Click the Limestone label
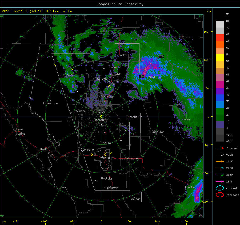Image resolution: width=240 pixels, height=225 pixels. [x=50, y=103]
